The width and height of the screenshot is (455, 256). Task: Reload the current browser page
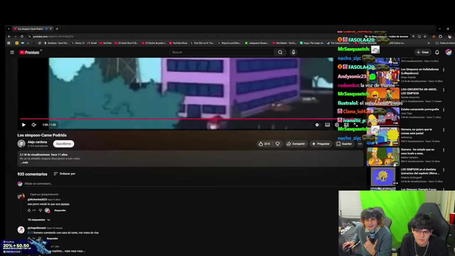coord(22,36)
